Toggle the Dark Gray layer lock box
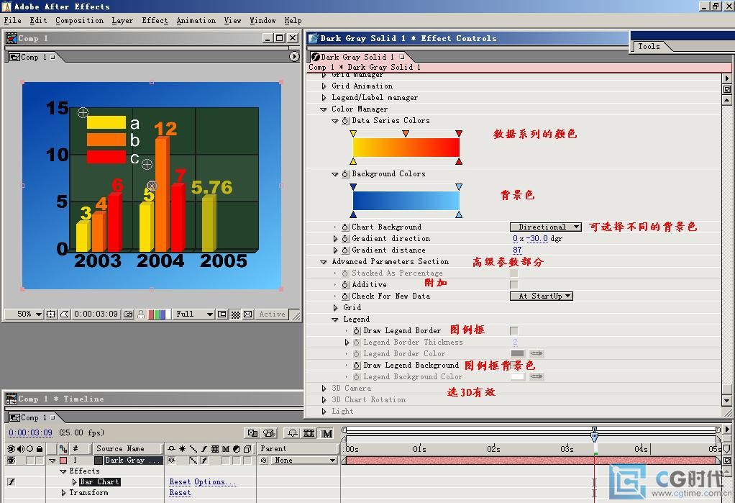 point(40,461)
